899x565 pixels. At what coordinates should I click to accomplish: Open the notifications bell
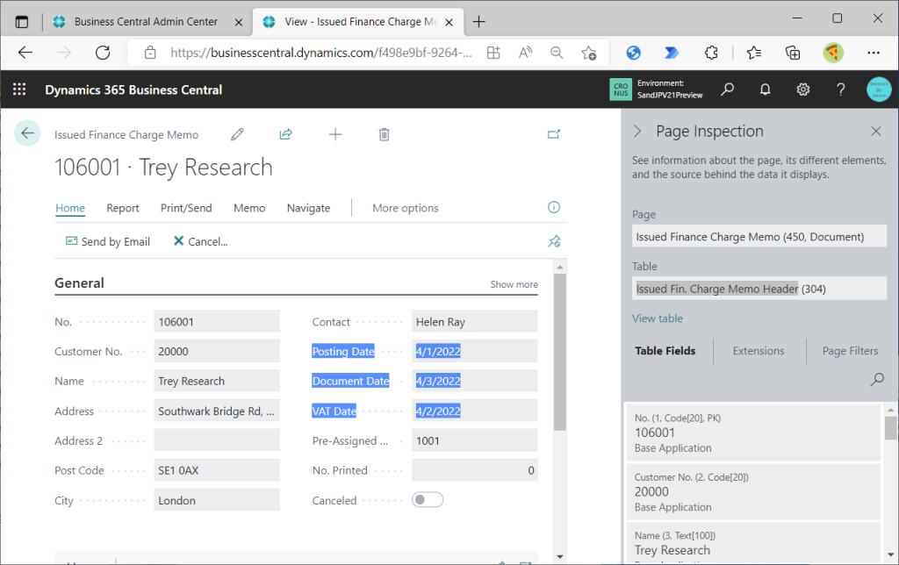coord(765,89)
